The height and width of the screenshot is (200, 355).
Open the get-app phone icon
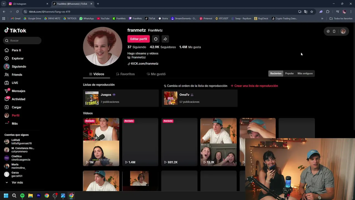tap(334, 31)
